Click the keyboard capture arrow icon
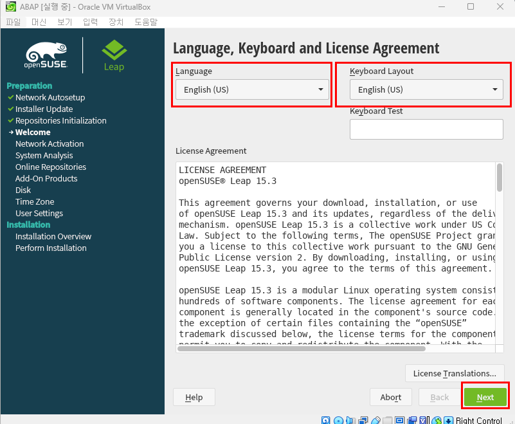This screenshot has height=424, width=515. click(449, 420)
